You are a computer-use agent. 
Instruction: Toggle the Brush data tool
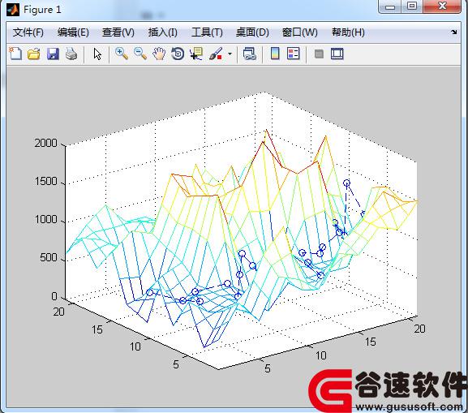(216, 54)
